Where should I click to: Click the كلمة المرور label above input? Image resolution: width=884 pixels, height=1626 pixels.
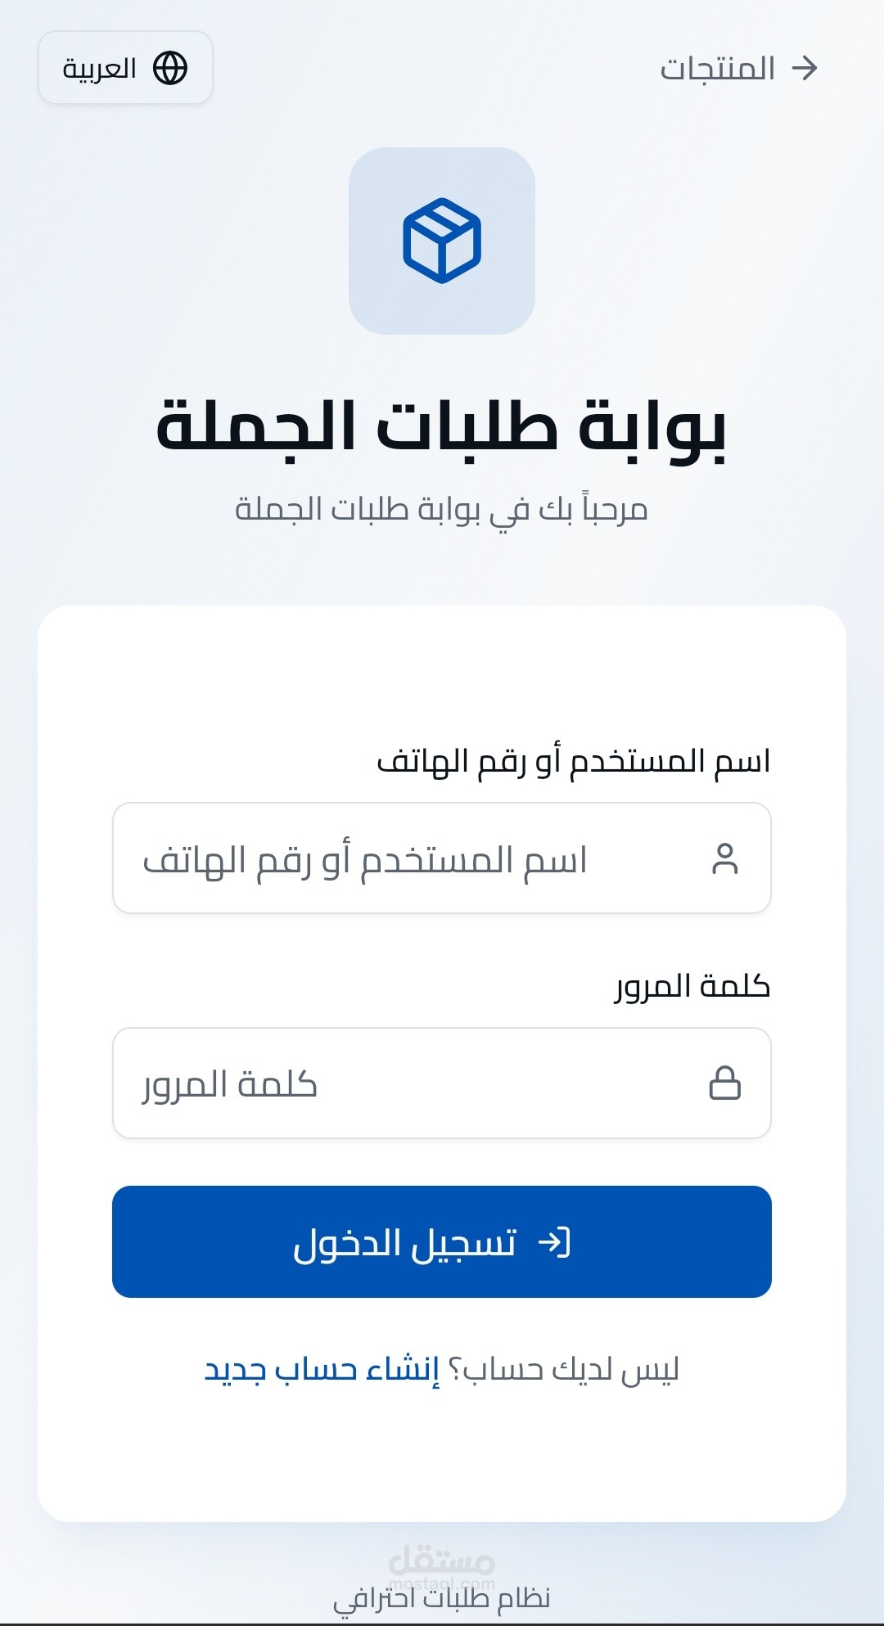(x=692, y=986)
